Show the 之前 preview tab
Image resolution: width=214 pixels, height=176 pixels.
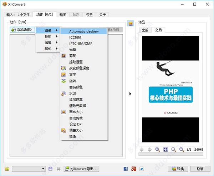(145, 30)
